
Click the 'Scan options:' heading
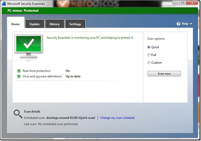[156, 39]
